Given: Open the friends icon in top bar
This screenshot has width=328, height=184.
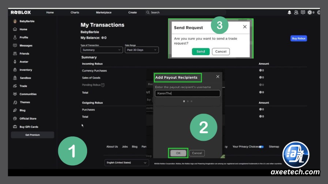Looking at the screenshot, I should (296, 12).
